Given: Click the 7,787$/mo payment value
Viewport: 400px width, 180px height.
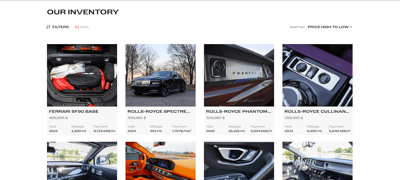Looking at the screenshot, I should click(182, 131).
